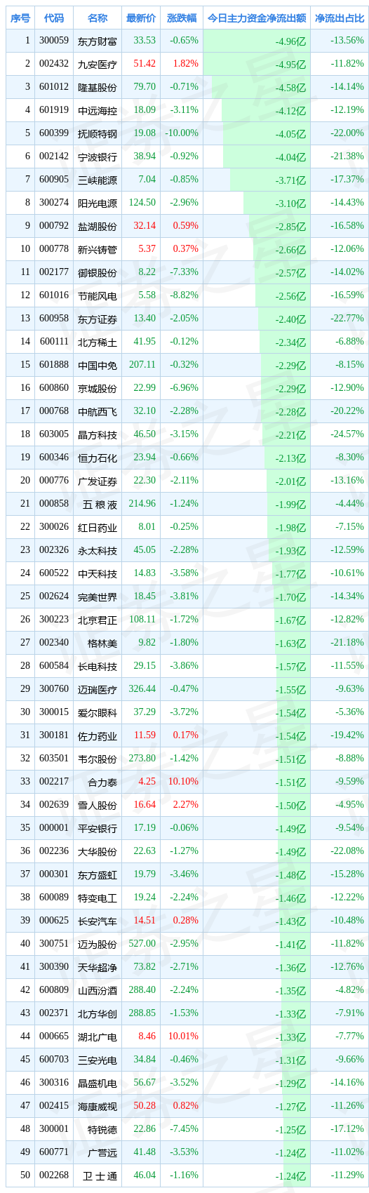This screenshot has height=1193, width=369.
Task: Click stock name 大华股份
Action: pos(98,852)
